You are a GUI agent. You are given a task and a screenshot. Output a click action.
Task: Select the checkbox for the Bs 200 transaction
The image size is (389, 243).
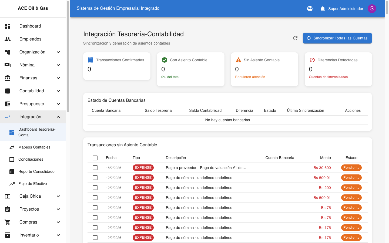point(95,188)
